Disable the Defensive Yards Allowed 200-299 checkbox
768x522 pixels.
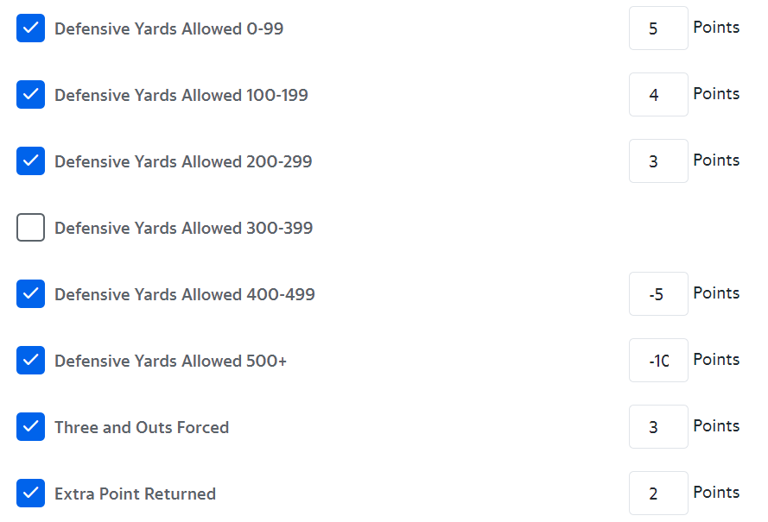pyautogui.click(x=30, y=161)
